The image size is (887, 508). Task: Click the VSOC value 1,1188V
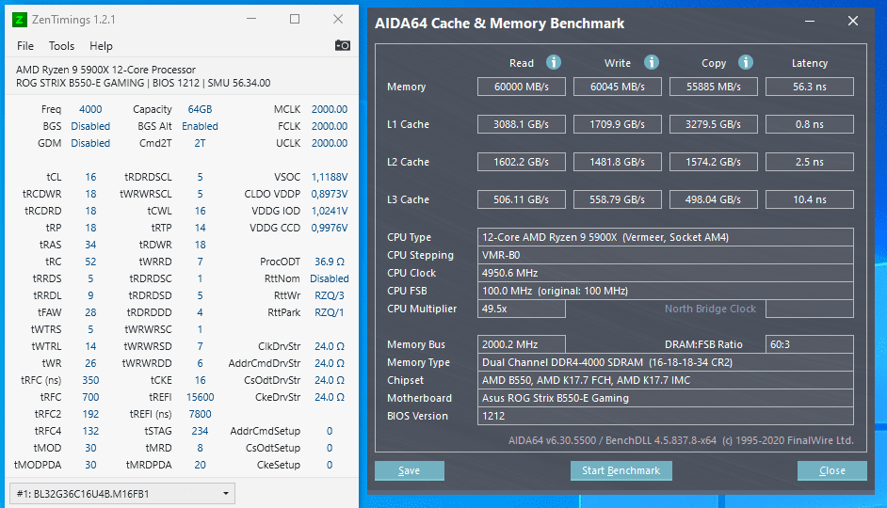pyautogui.click(x=330, y=177)
